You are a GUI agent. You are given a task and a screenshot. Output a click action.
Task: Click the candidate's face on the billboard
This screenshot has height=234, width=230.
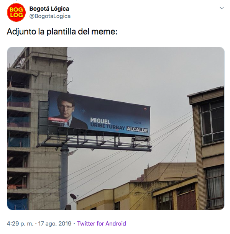[x=66, y=106]
